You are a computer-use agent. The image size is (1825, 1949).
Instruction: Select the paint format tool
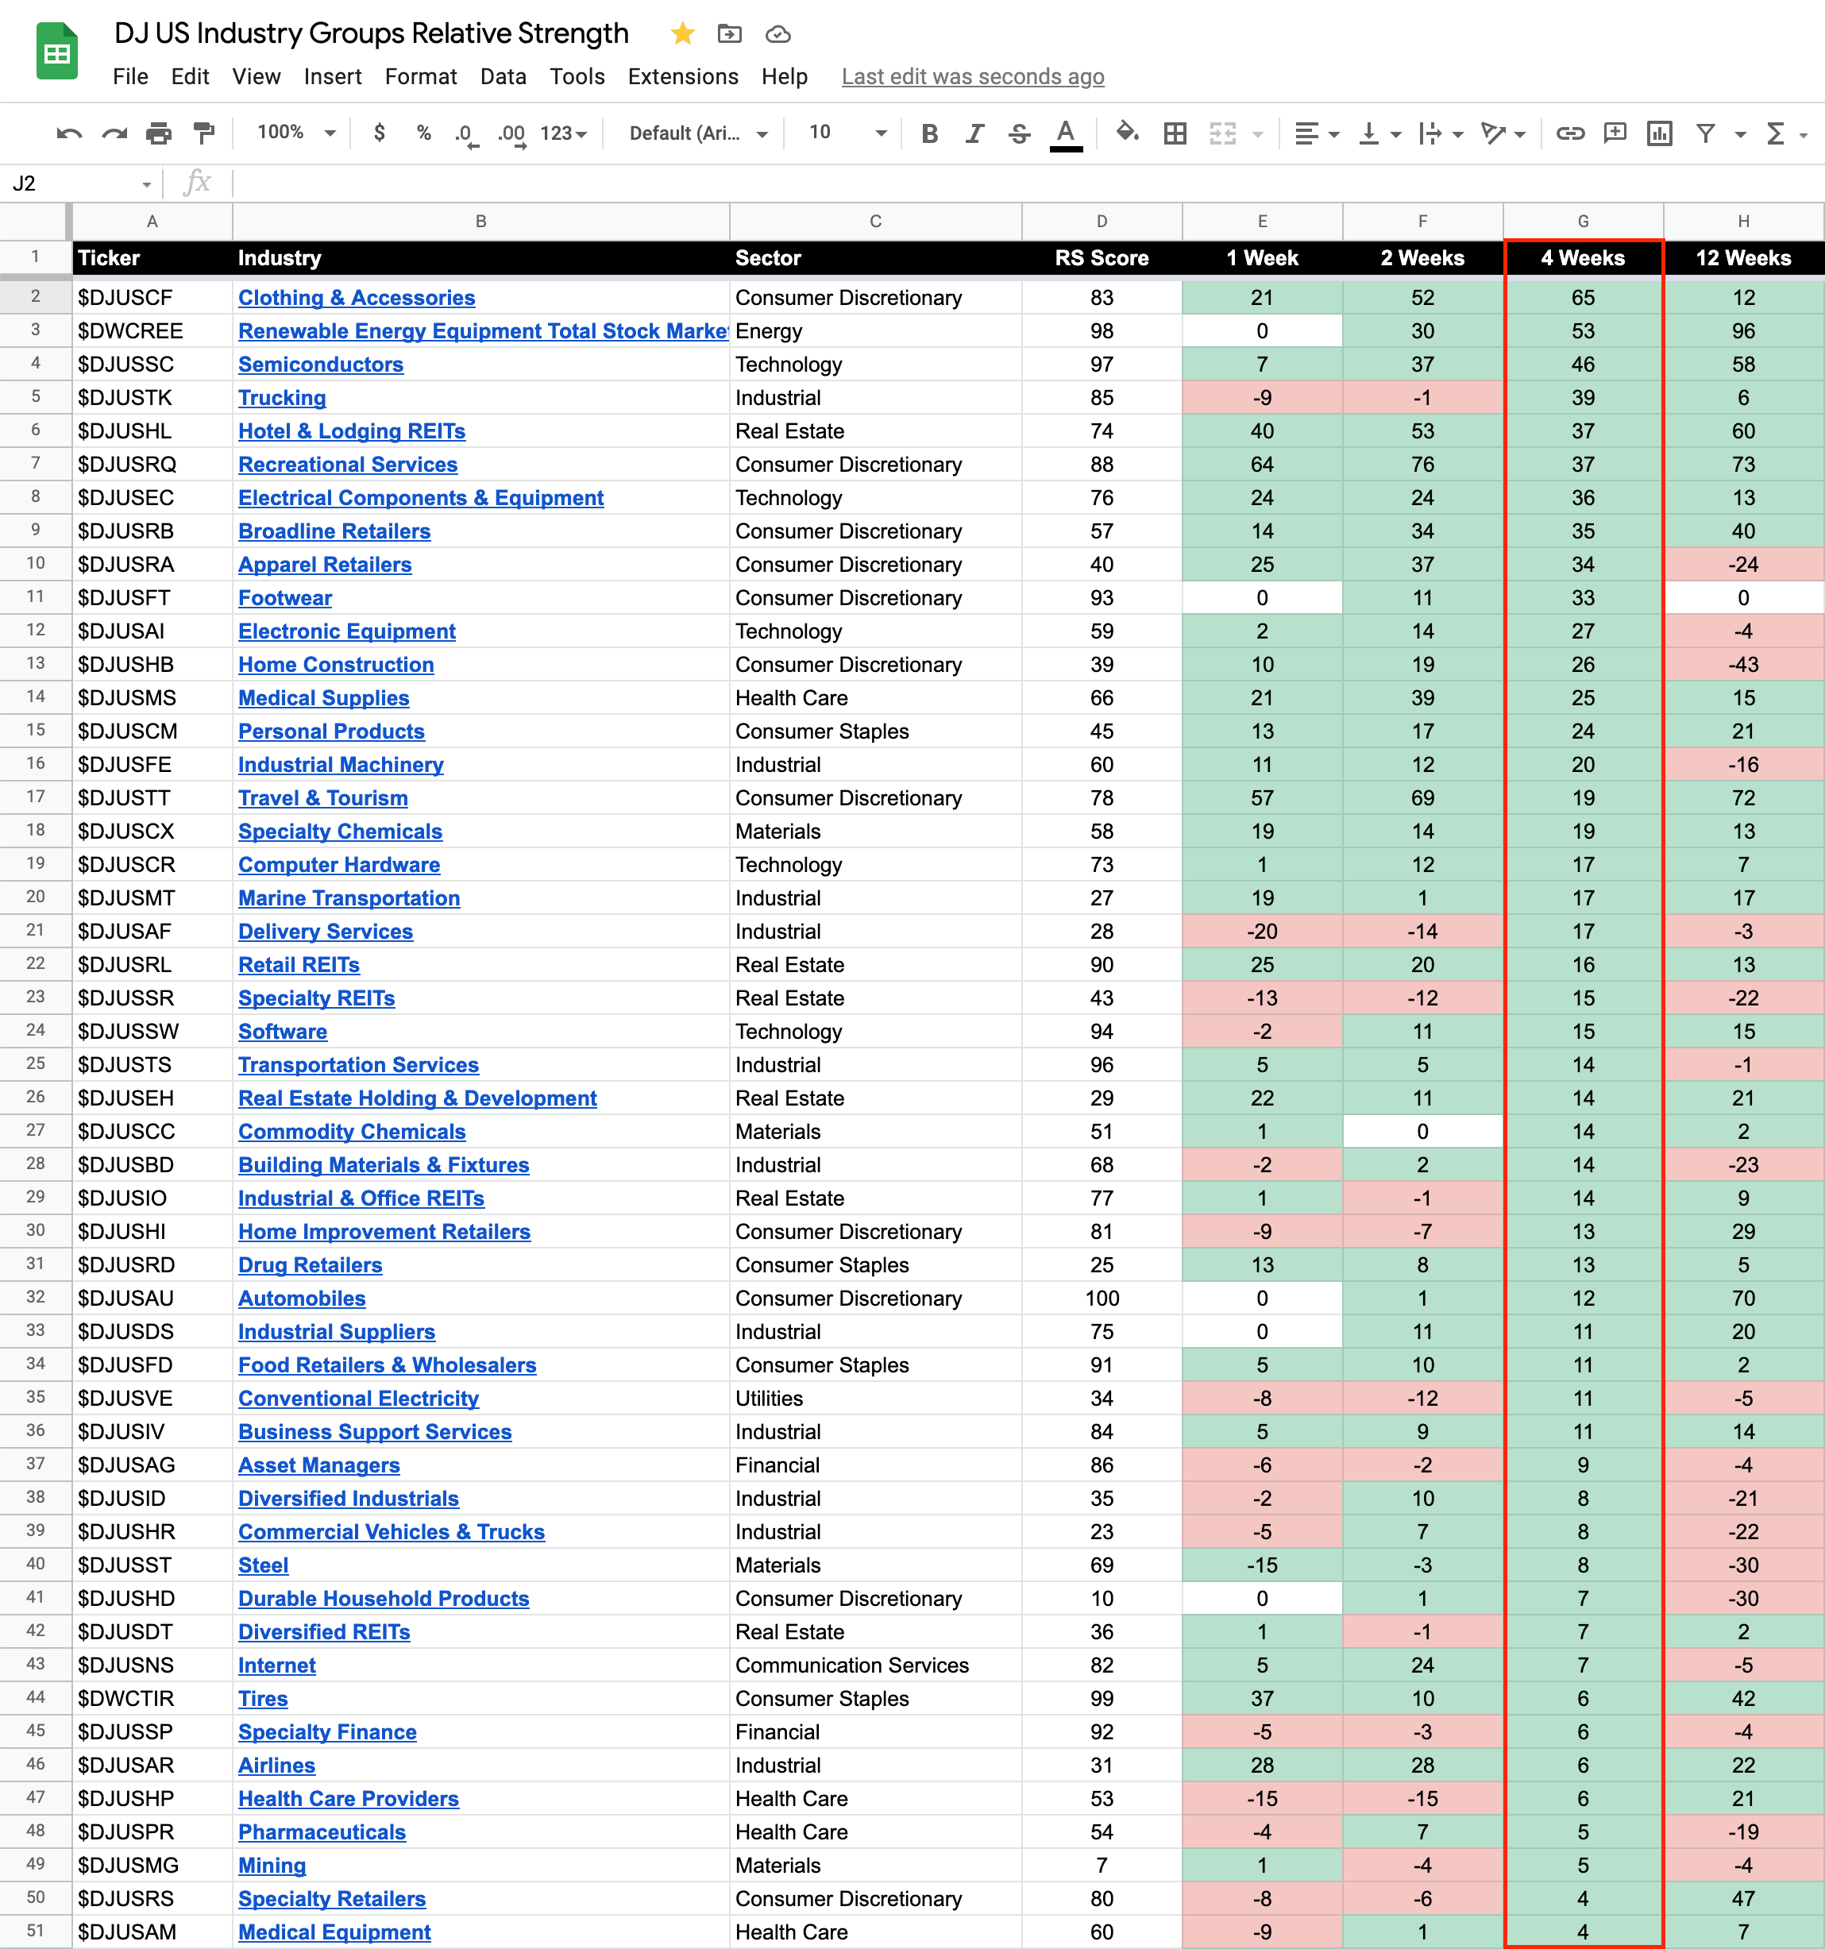click(x=204, y=133)
